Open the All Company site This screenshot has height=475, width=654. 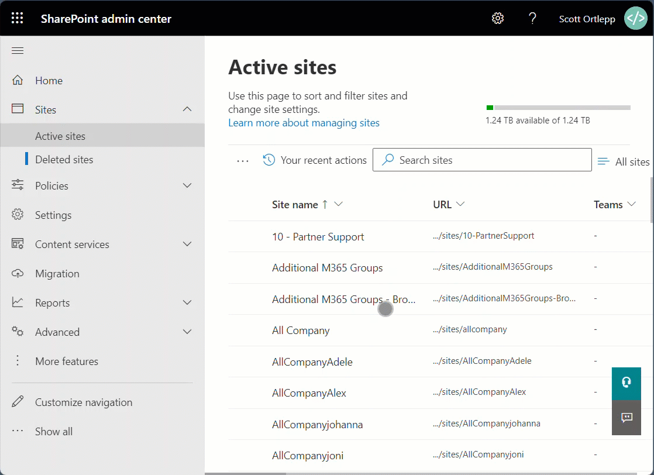tap(301, 331)
